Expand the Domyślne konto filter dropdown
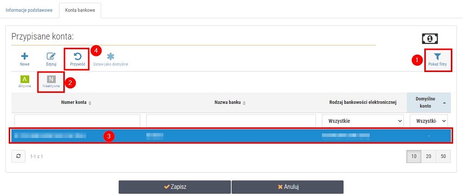This screenshot has width=466, height=196. point(429,121)
